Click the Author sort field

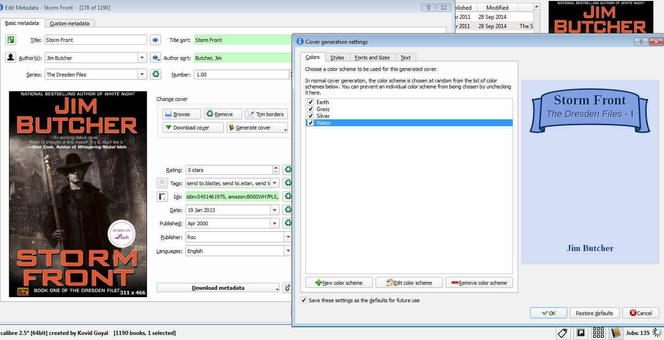pyautogui.click(x=243, y=58)
